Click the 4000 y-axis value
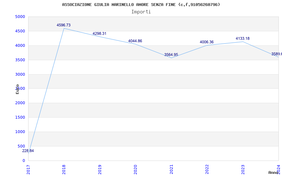This screenshot has width=282, height=176. point(20,46)
